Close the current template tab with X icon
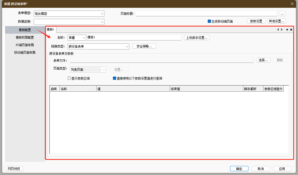The image size is (298, 175). 291,30
